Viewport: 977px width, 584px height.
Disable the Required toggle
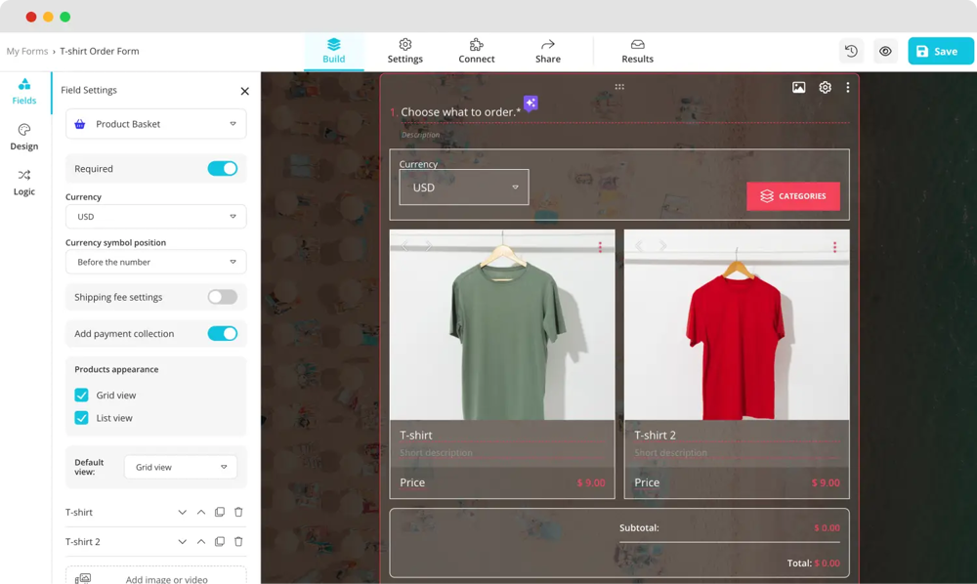click(222, 169)
